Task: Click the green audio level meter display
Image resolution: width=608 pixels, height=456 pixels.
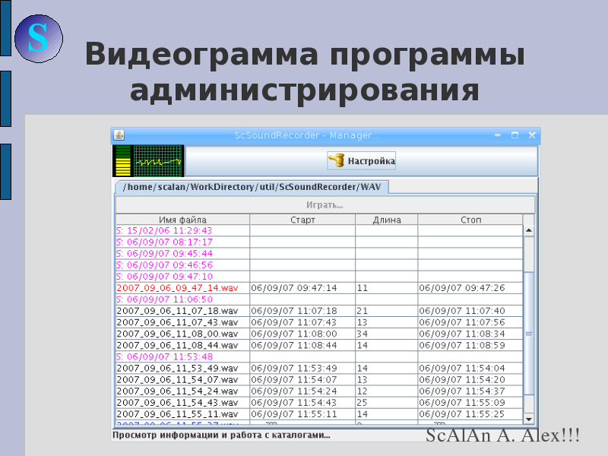Action: coord(148,161)
